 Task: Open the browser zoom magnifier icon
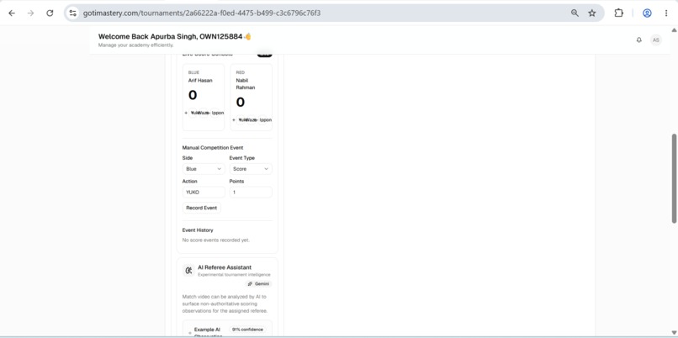[x=575, y=13]
